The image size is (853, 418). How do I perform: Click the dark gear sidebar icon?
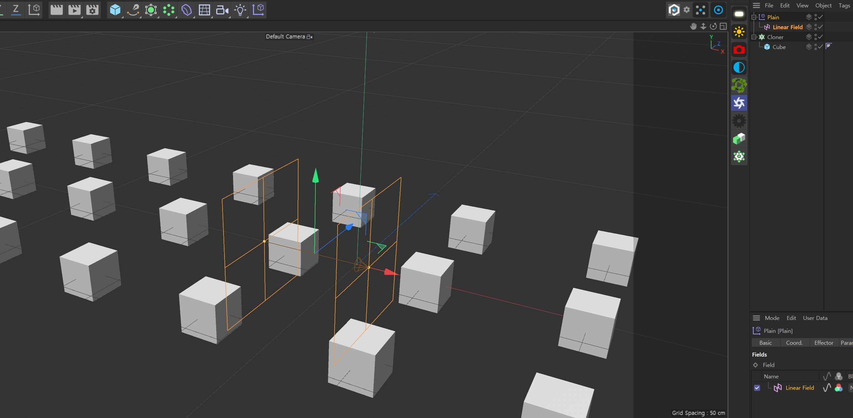click(x=739, y=121)
